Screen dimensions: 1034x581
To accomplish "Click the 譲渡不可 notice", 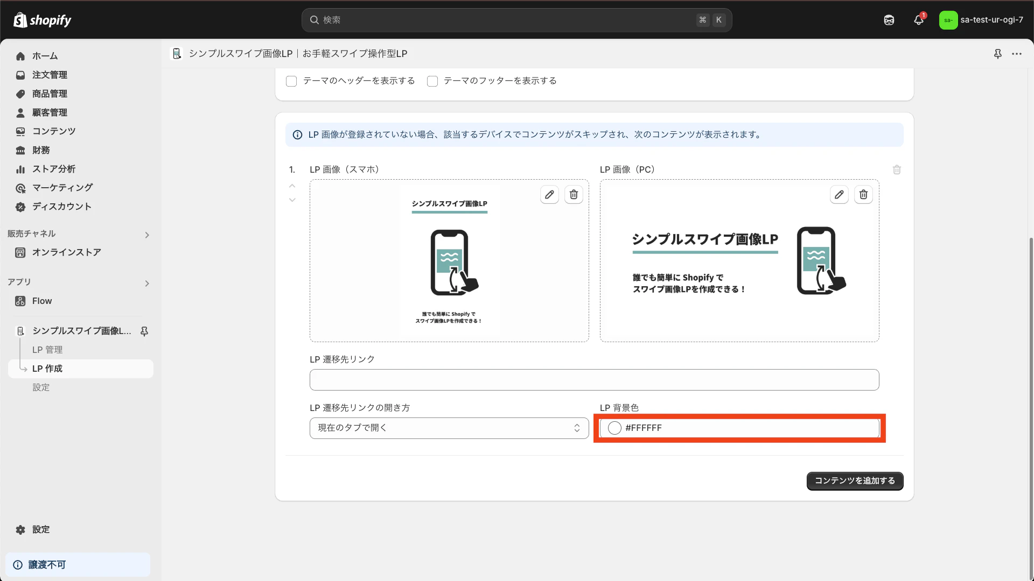I will point(78,565).
